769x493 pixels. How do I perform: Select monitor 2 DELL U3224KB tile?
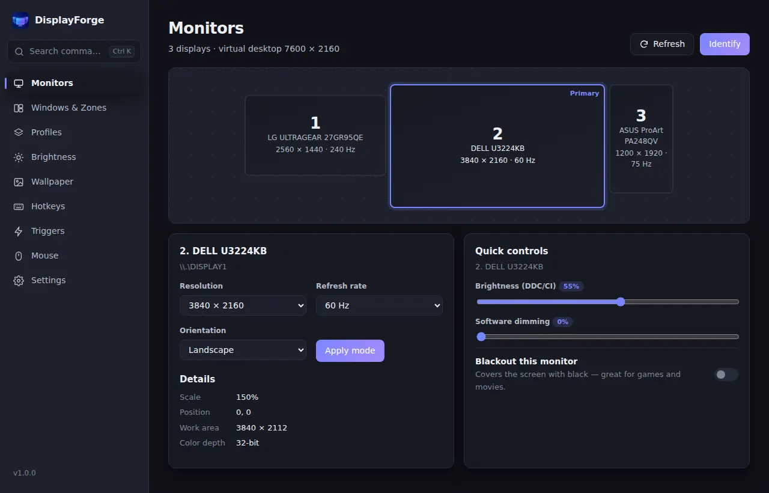click(497, 146)
